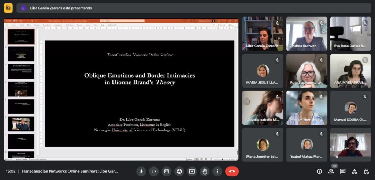Turn on closed captions
This screenshot has width=375, height=180.
(x=167, y=171)
